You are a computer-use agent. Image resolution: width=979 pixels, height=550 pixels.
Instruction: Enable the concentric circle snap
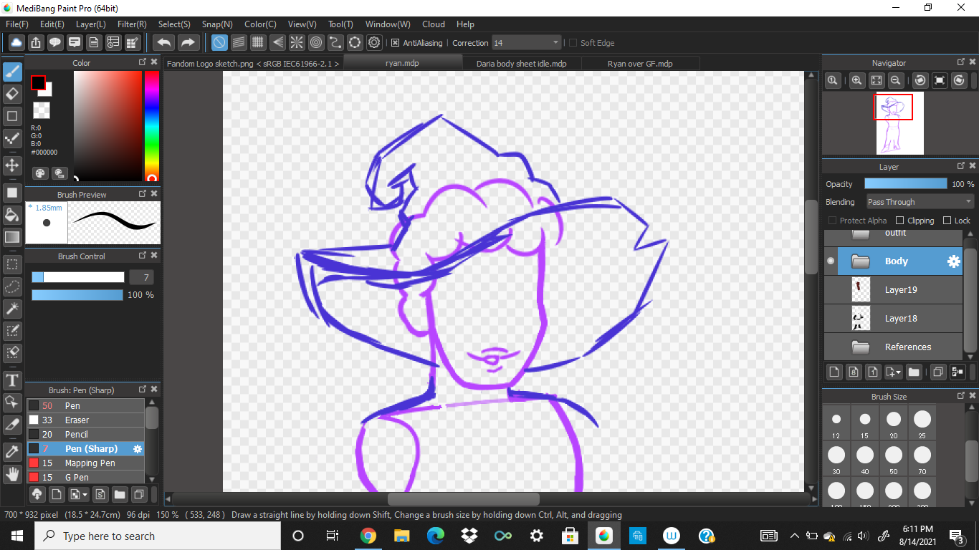[316, 43]
